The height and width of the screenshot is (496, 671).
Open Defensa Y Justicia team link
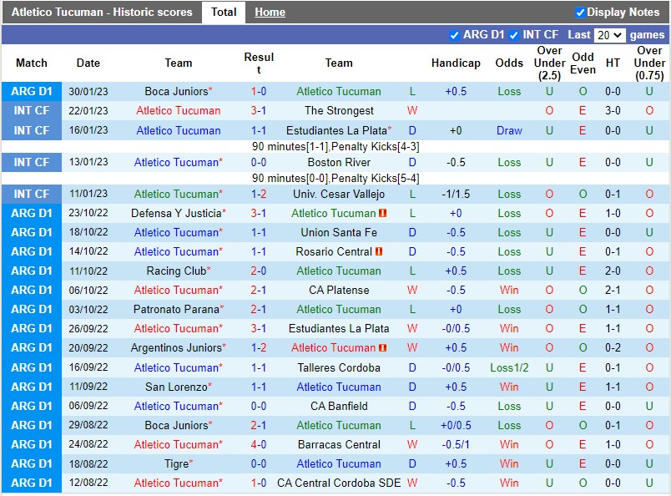176,213
